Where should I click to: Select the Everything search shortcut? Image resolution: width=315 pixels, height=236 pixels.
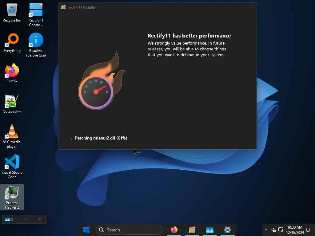point(12,43)
